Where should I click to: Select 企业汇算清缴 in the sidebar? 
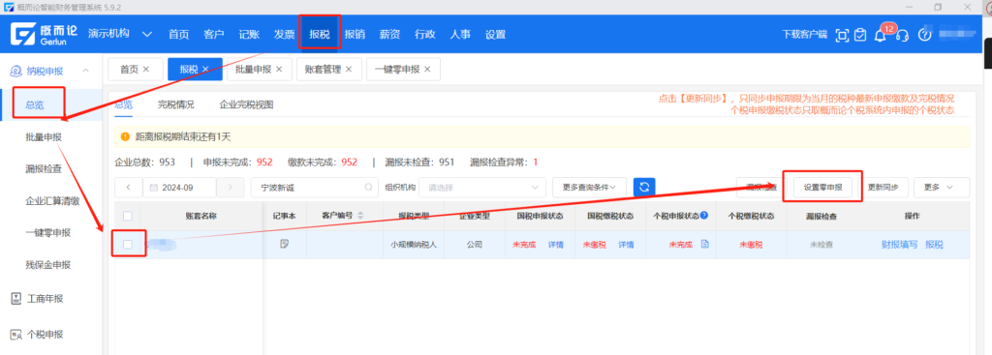(x=52, y=201)
